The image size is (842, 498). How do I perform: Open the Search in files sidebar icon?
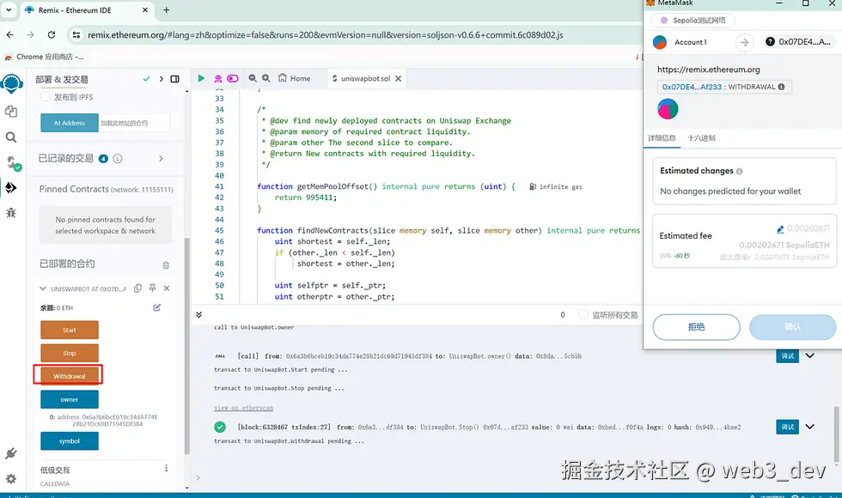(x=11, y=137)
